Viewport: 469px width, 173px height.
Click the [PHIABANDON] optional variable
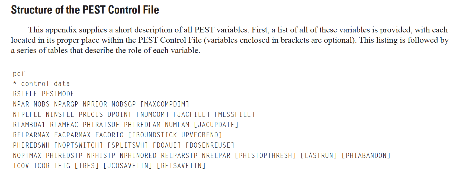point(366,156)
